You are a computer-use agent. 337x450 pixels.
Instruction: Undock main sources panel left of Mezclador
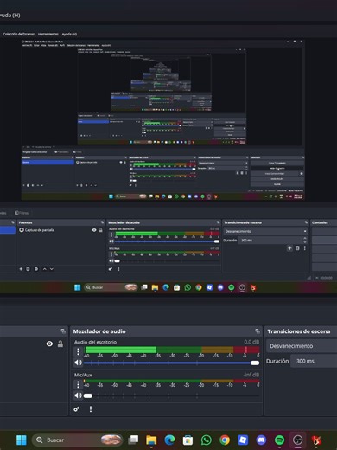pos(63,331)
